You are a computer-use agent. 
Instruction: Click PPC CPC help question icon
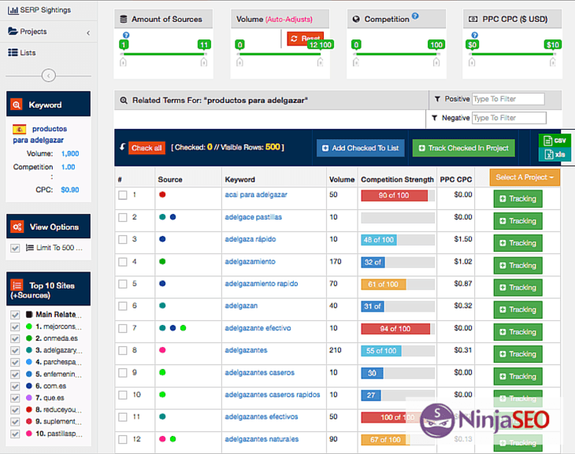click(x=474, y=35)
